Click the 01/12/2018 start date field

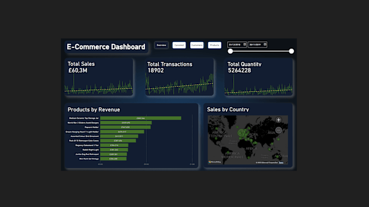[237, 44]
